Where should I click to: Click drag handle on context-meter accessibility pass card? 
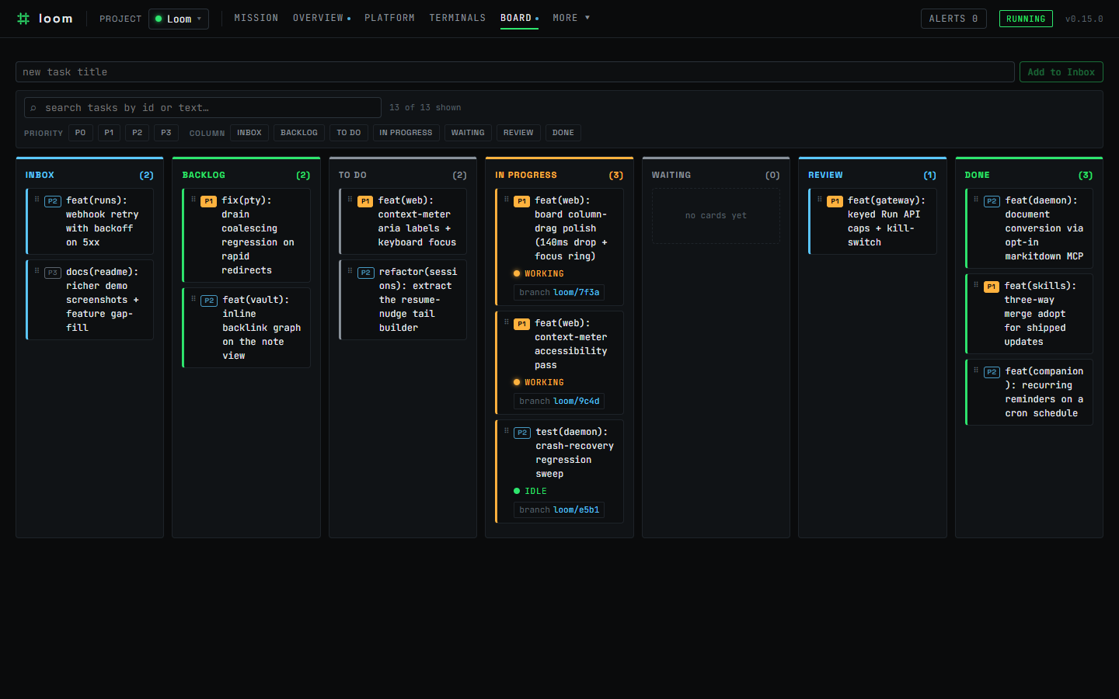point(507,322)
